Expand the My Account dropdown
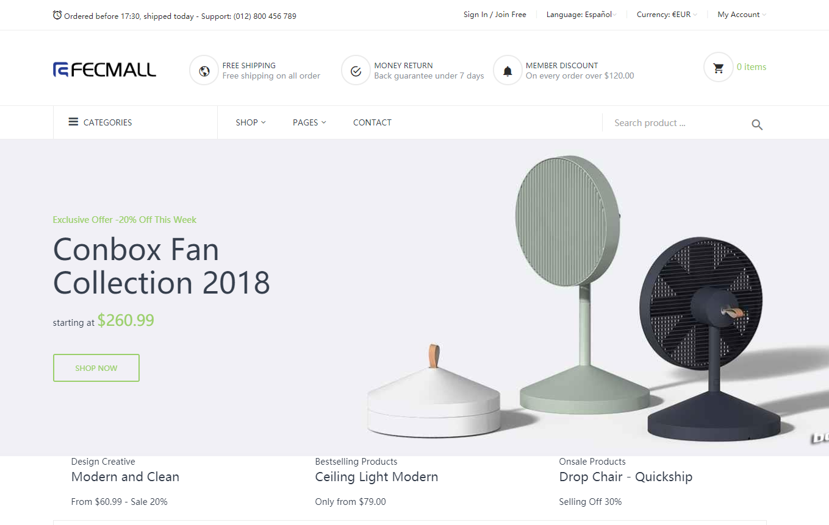 [x=742, y=15]
